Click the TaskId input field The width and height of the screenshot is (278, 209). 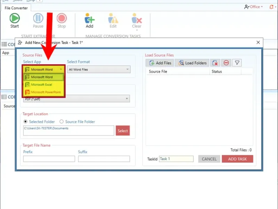[176, 159]
